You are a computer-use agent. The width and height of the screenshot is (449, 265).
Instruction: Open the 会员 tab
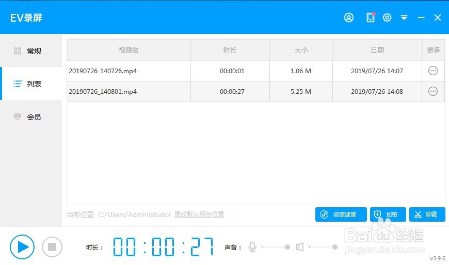pos(31,117)
